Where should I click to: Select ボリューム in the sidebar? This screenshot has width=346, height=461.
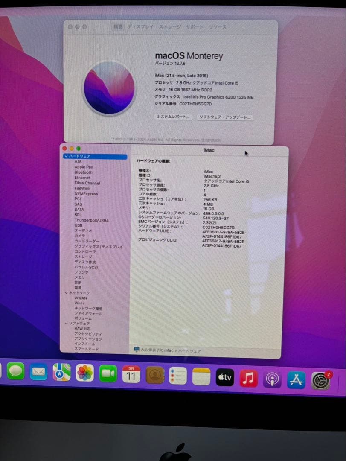[83, 318]
